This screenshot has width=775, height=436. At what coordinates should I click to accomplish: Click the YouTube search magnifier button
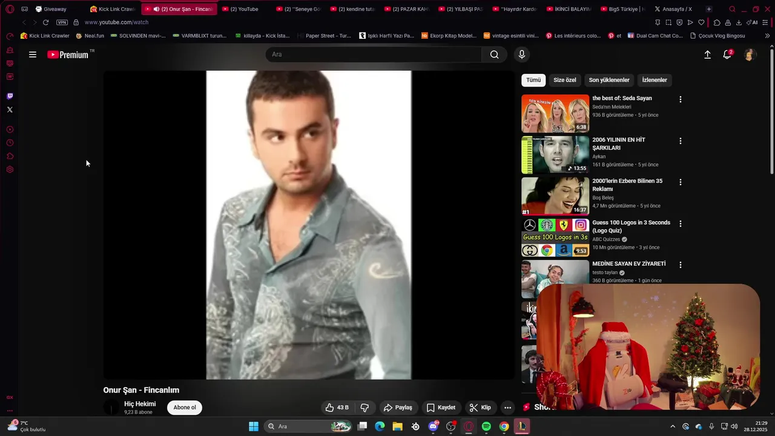(x=495, y=54)
